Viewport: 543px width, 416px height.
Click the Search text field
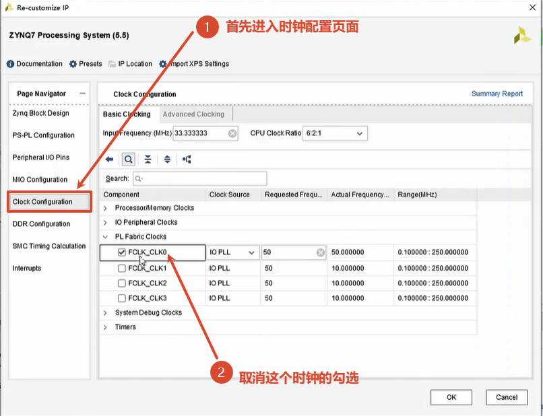coord(200,179)
